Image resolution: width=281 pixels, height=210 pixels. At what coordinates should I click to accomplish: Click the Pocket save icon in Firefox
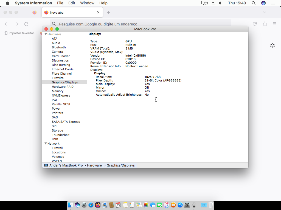[255, 24]
